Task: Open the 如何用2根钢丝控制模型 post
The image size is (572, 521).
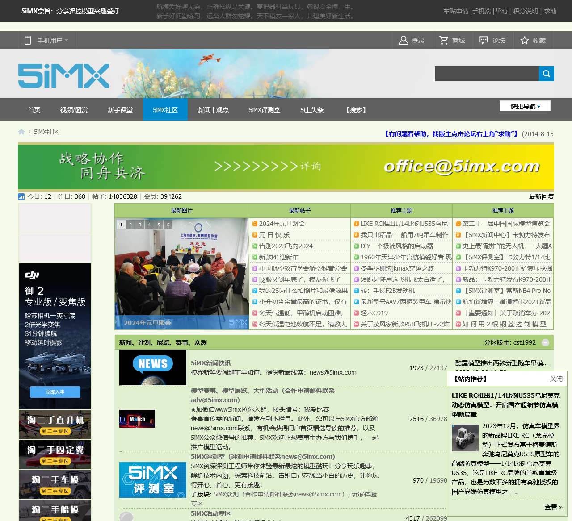Action: tap(504, 324)
